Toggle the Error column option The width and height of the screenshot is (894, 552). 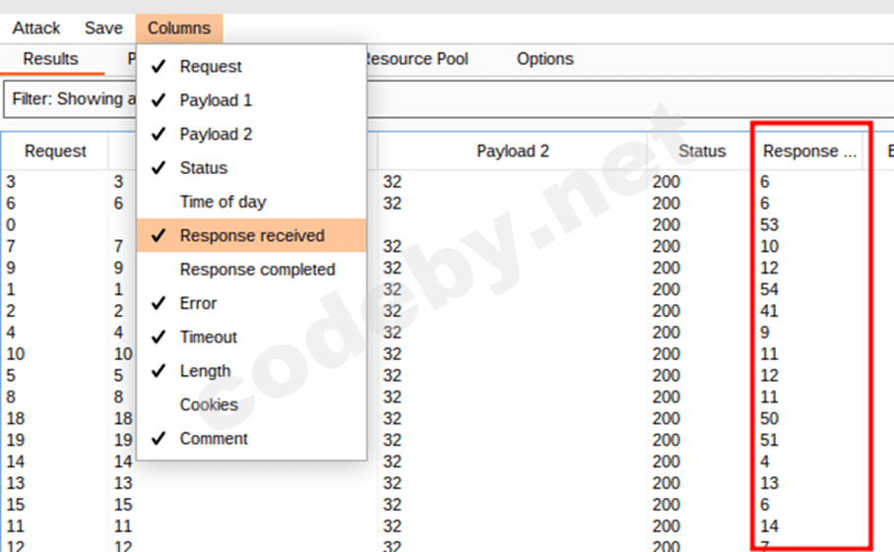click(x=198, y=303)
